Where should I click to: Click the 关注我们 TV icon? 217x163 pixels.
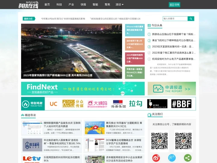tap(149, 114)
